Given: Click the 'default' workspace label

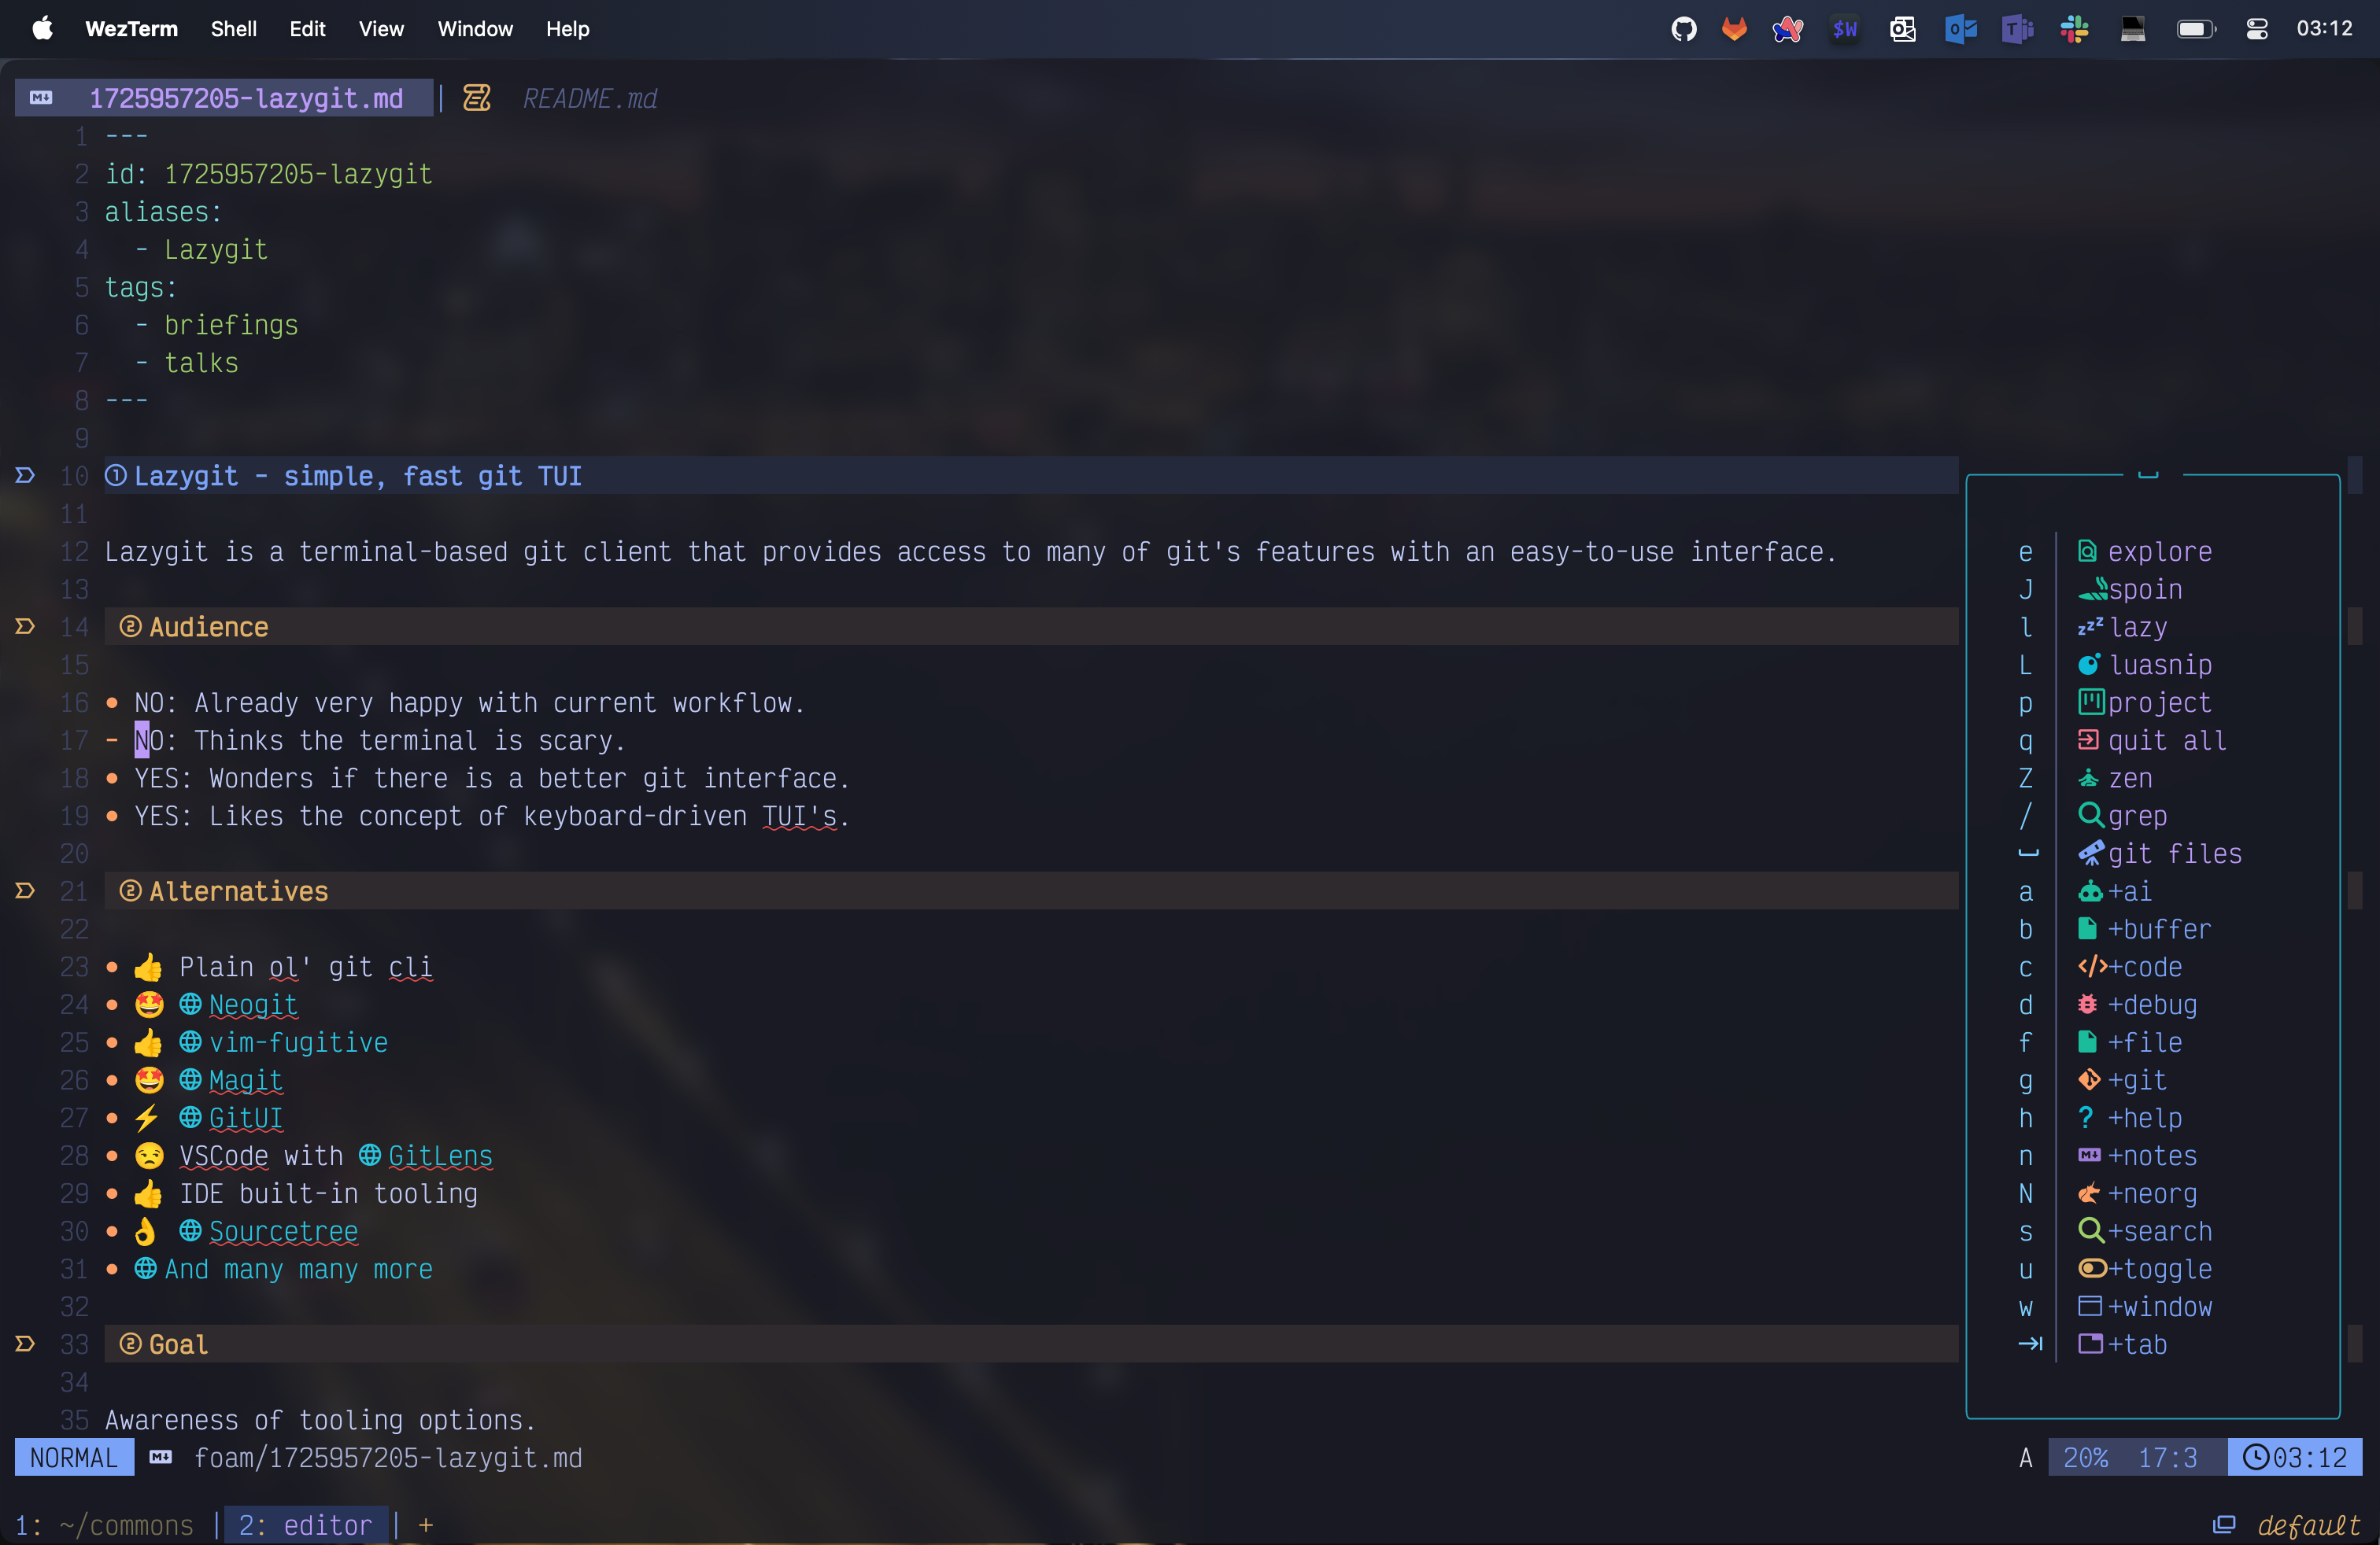Looking at the screenshot, I should click(x=2308, y=1526).
